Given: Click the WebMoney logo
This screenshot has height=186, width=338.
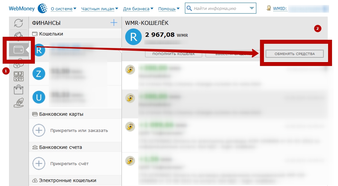Looking at the screenshot, I should pos(28,9).
